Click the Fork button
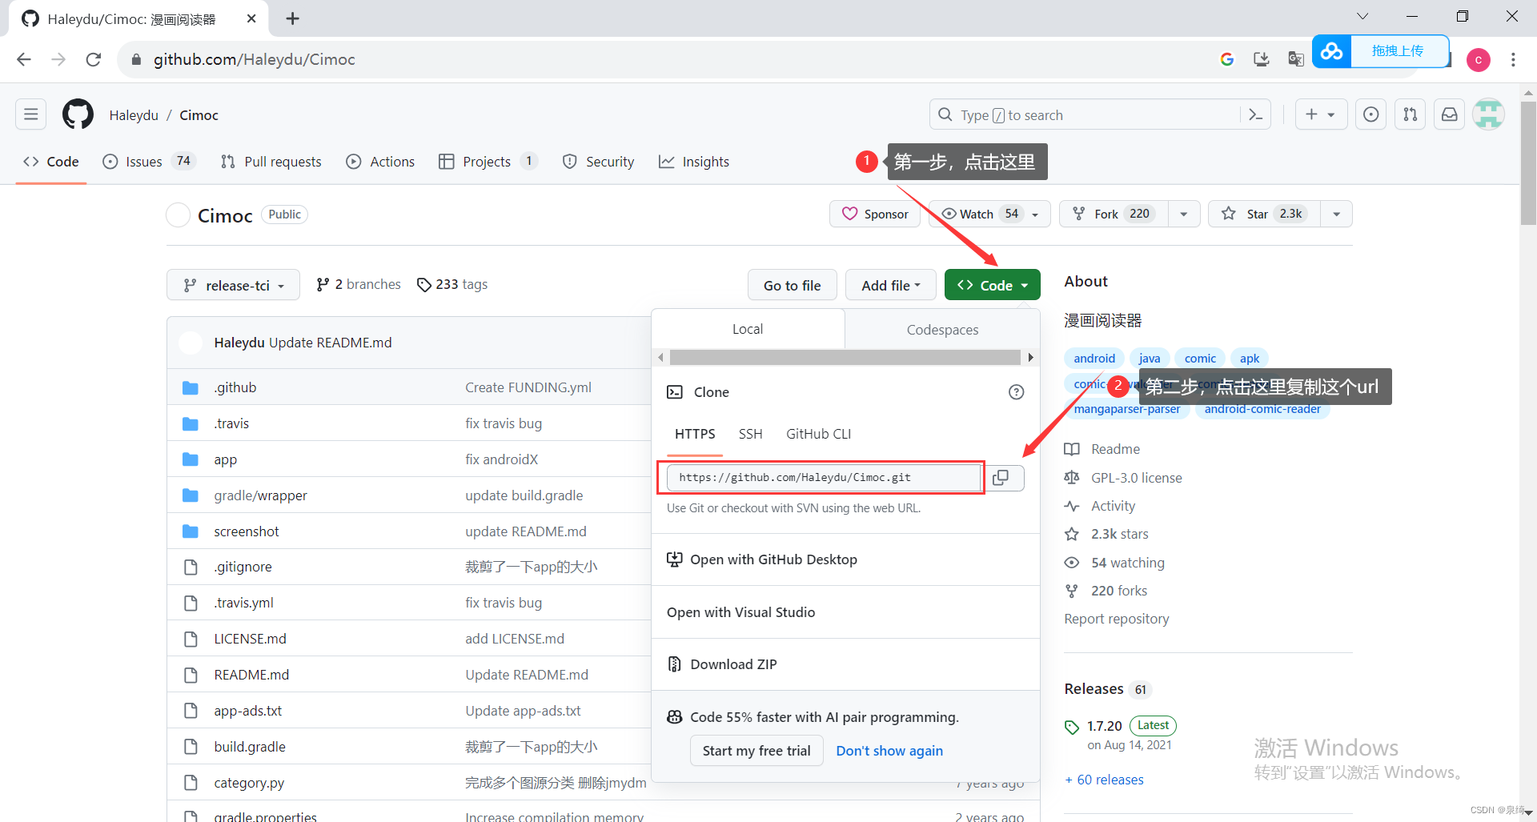Viewport: 1537px width, 822px height. pos(1114,214)
